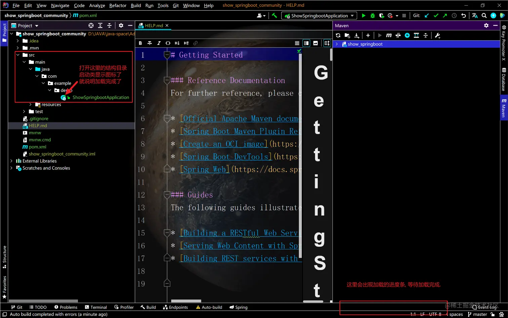
Task: Commit changes with the green checkmark icon
Action: pos(436,15)
